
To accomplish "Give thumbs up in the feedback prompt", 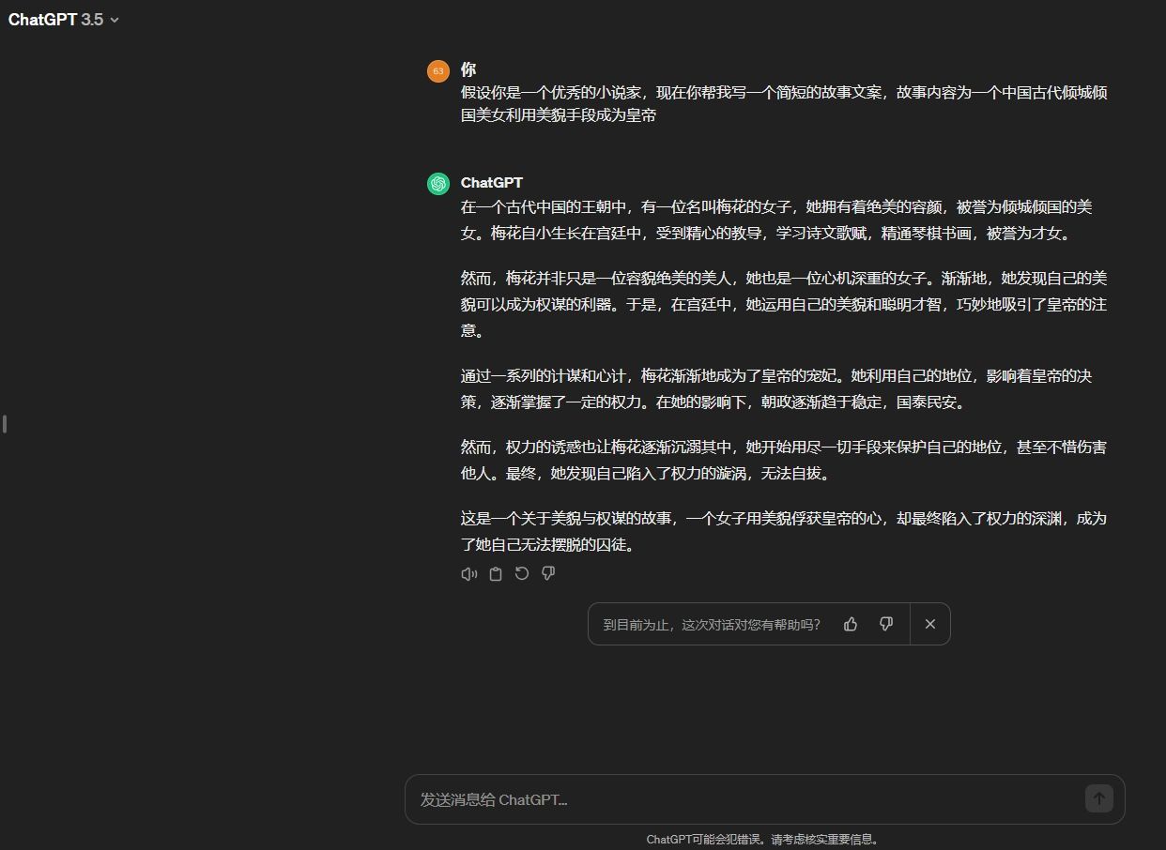I will coord(851,624).
